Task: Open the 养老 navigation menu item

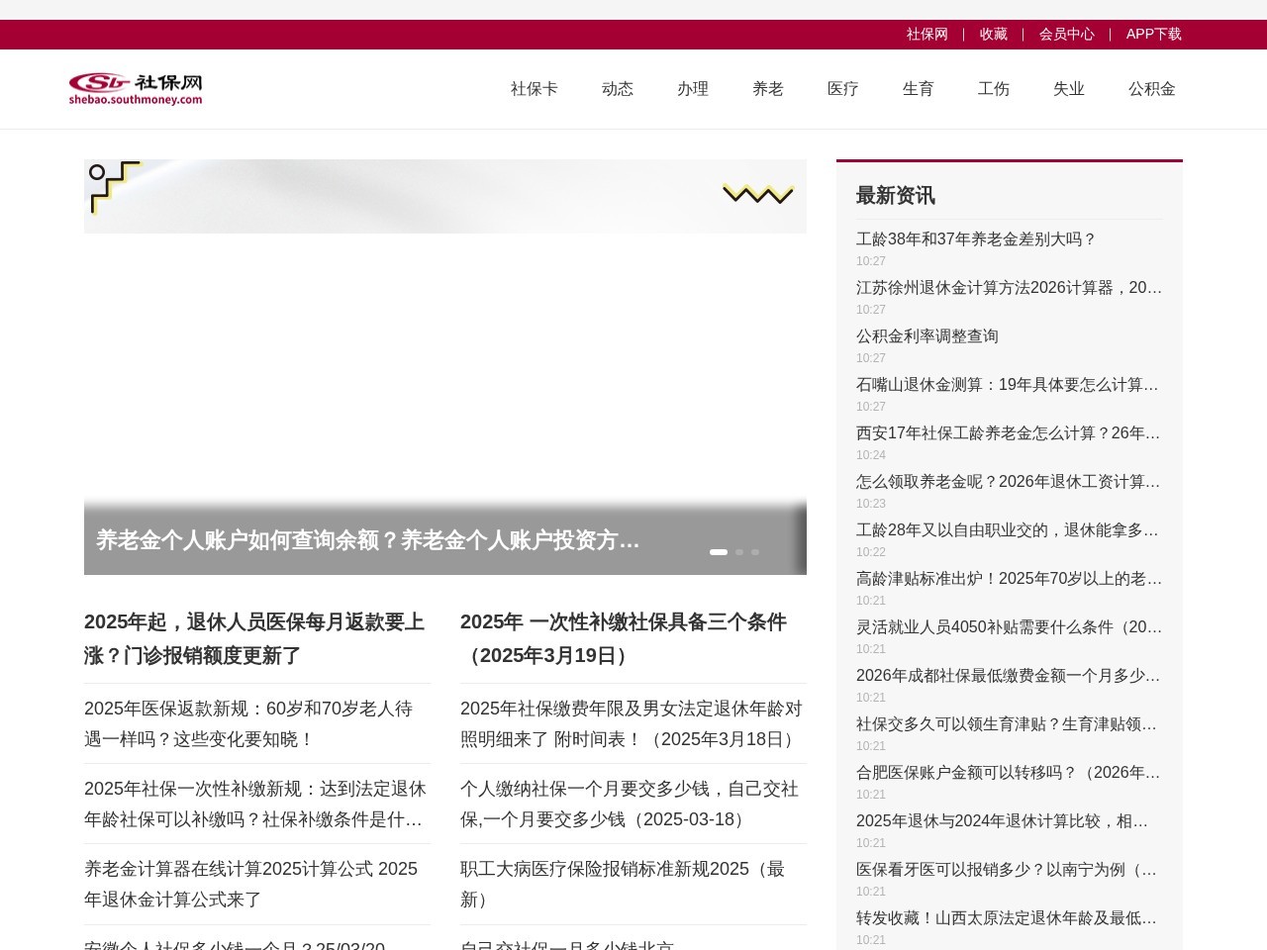Action: pos(768,89)
